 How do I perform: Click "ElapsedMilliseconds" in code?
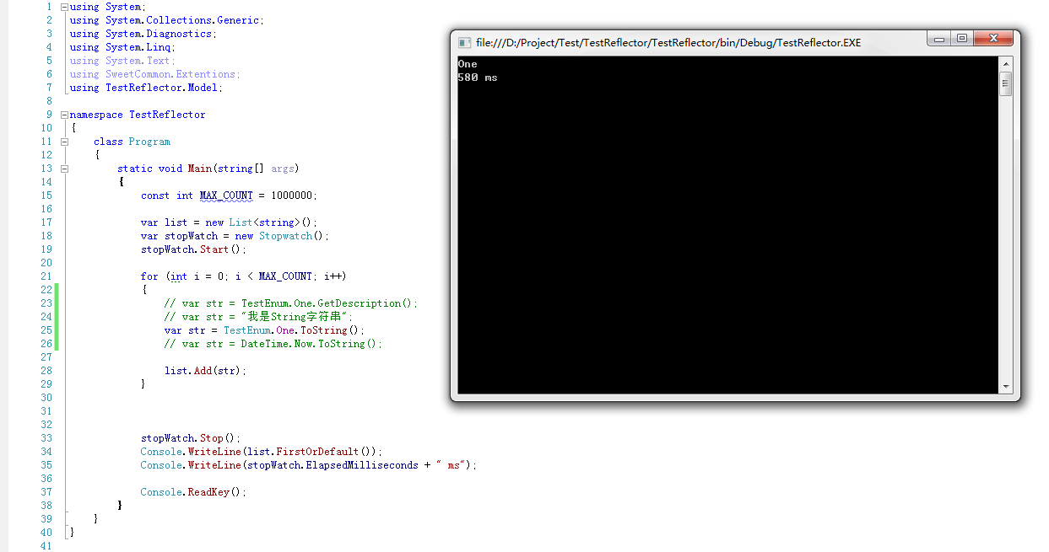[362, 465]
